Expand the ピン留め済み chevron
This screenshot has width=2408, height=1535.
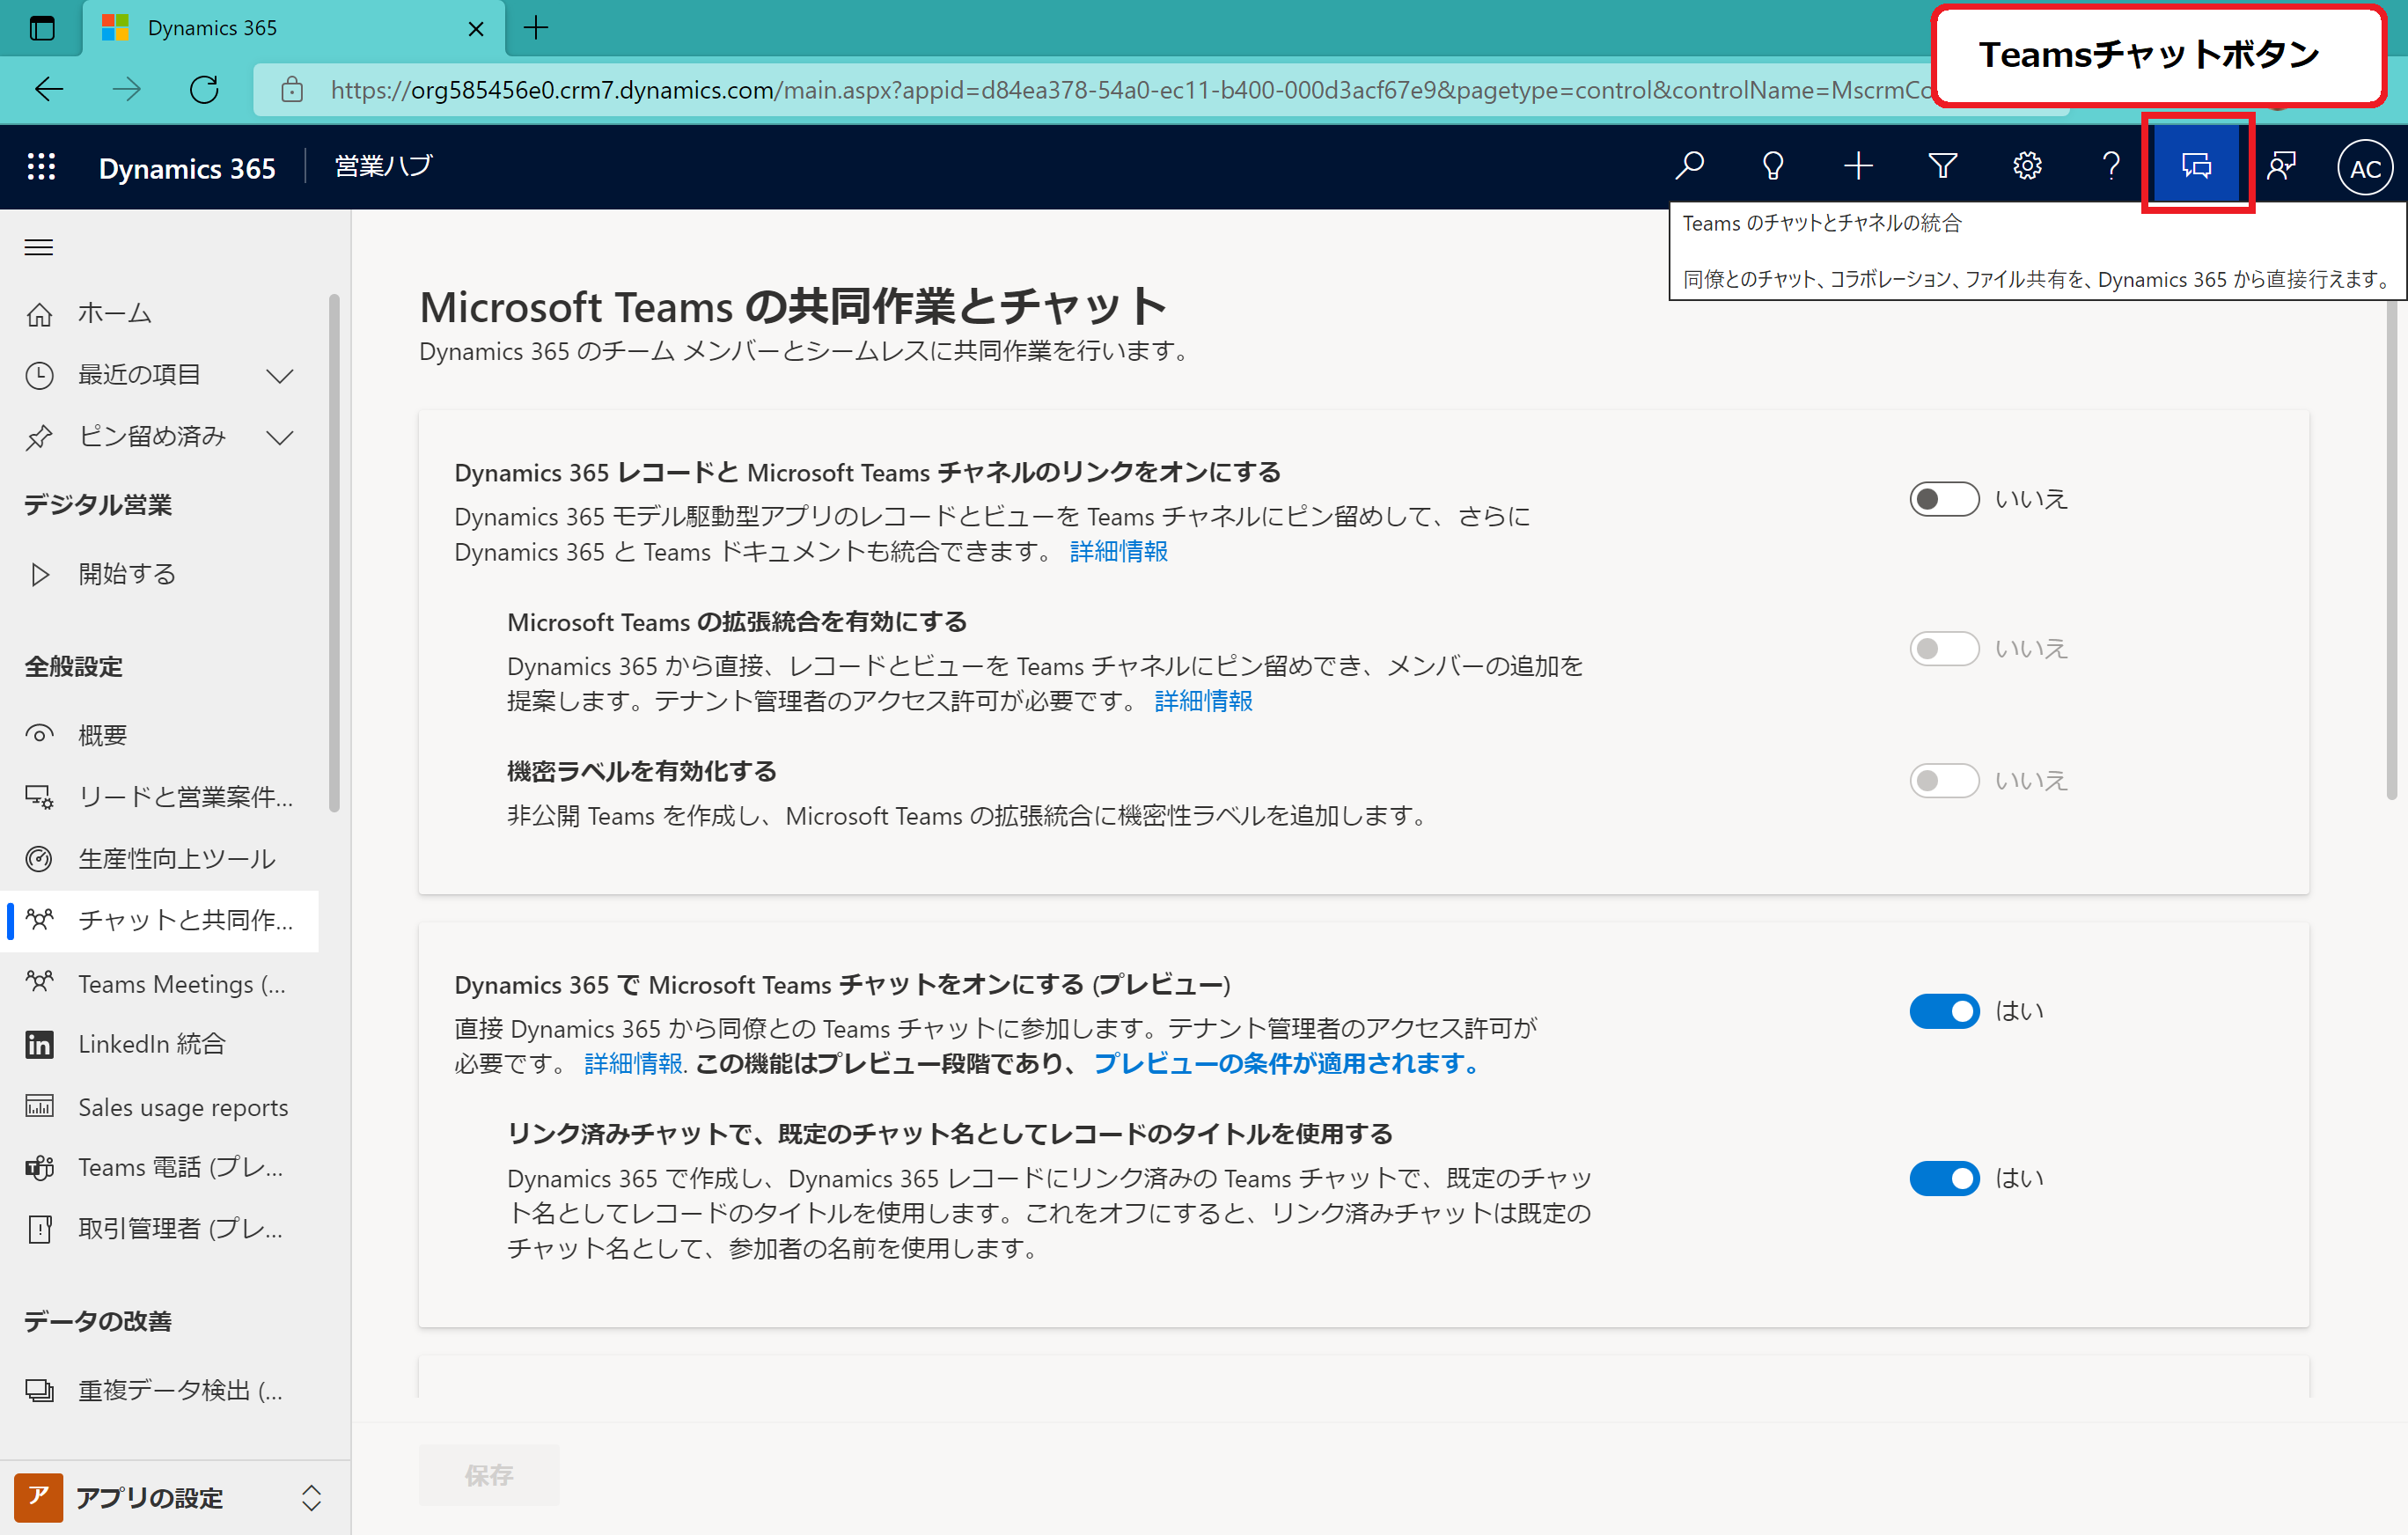click(280, 437)
